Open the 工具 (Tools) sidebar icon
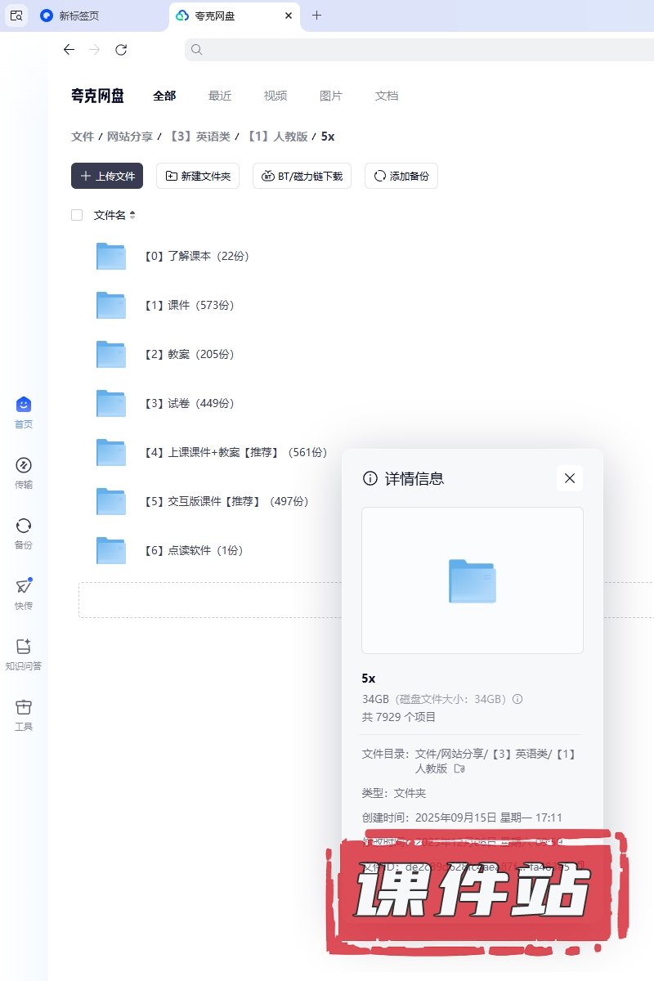The image size is (654, 981). tap(24, 708)
